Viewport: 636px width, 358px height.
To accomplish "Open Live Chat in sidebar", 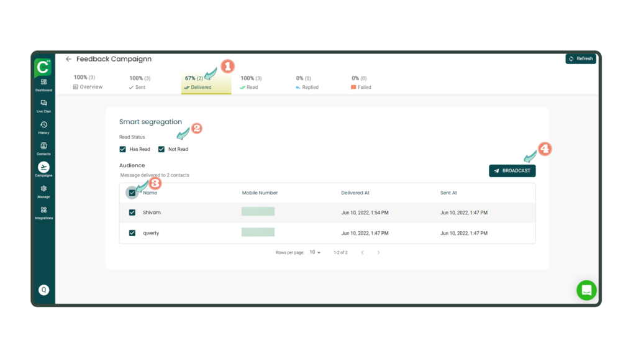I will [43, 106].
